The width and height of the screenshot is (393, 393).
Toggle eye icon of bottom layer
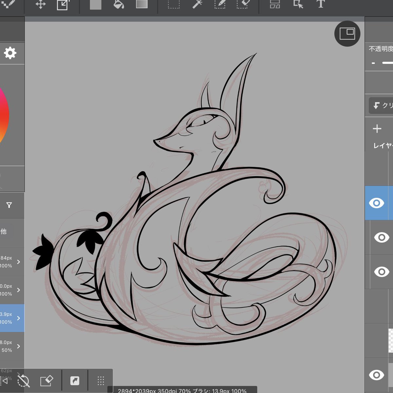(376, 375)
